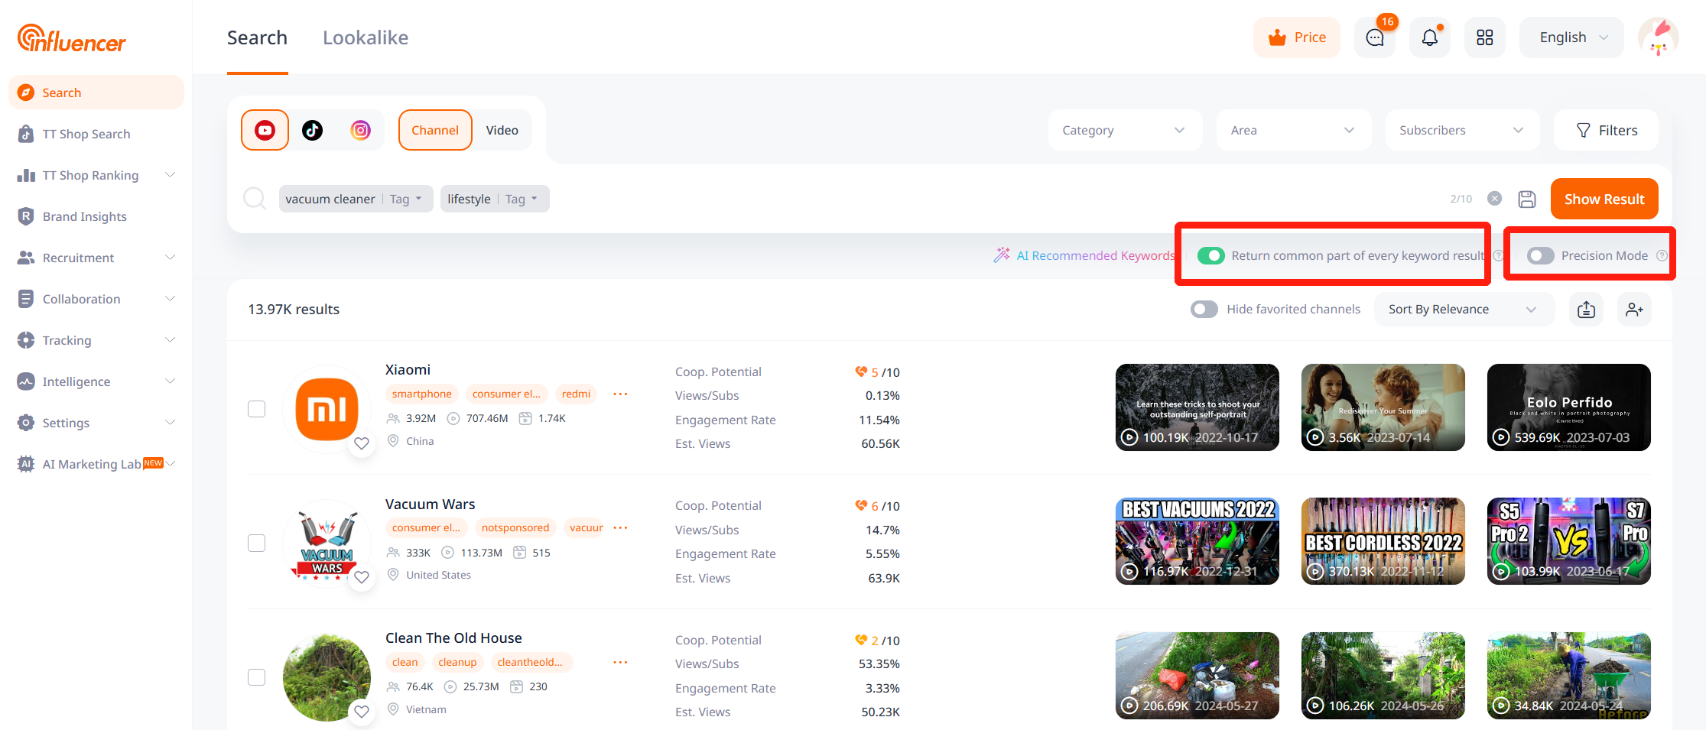Tick the checkbox for Vacuum Wars
The height and width of the screenshot is (730, 1706).
tap(257, 543)
